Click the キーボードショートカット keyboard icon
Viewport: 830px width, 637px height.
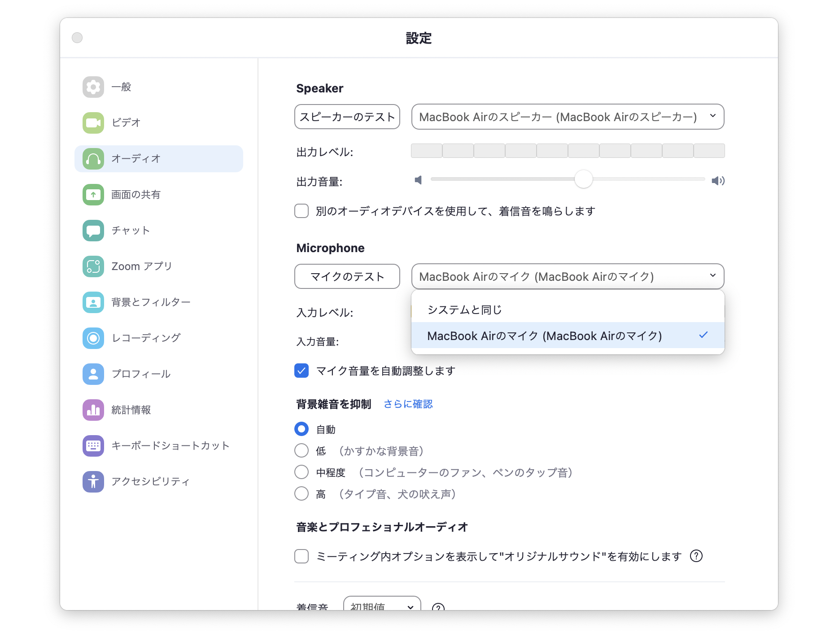pyautogui.click(x=93, y=446)
